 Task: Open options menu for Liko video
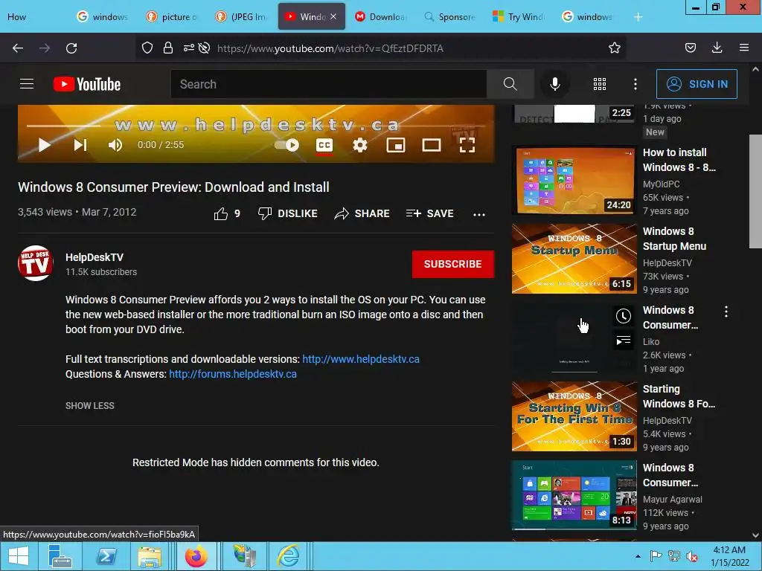pos(726,312)
